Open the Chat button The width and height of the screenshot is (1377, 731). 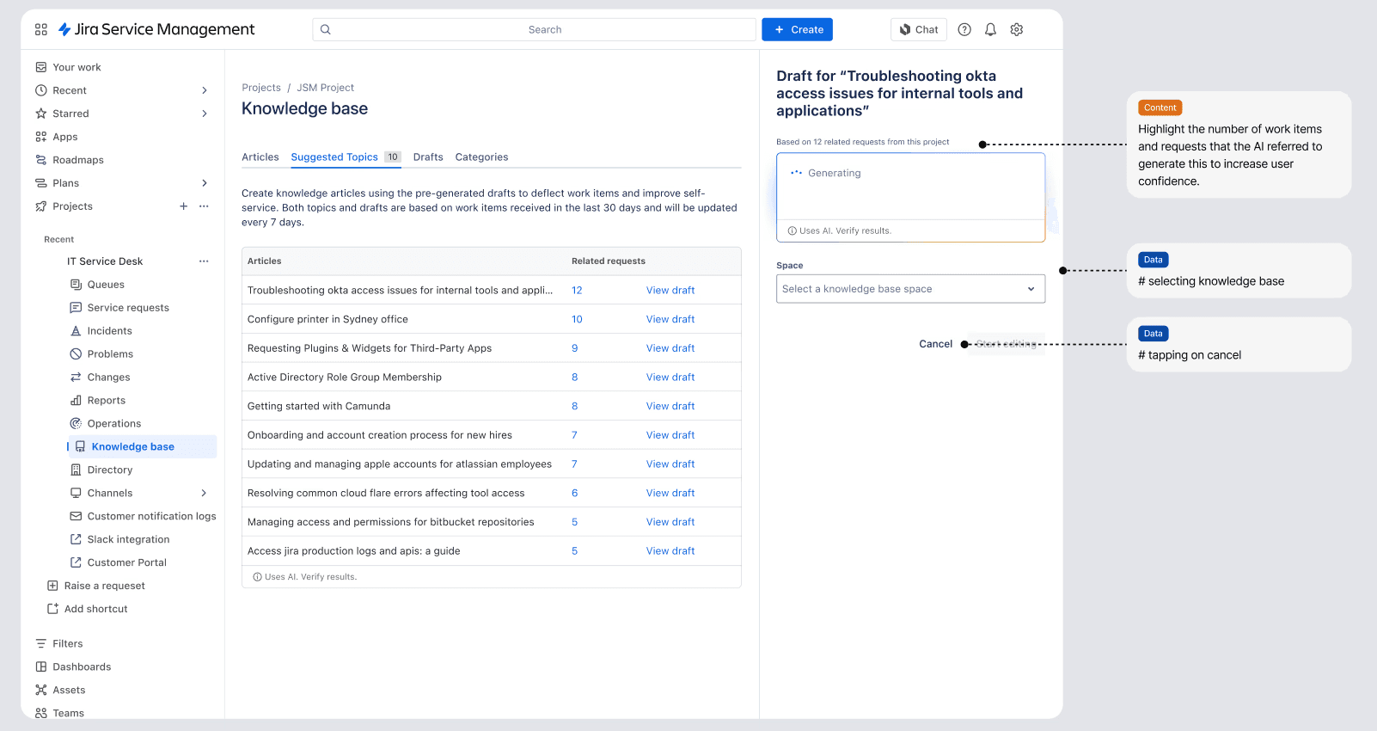(919, 29)
